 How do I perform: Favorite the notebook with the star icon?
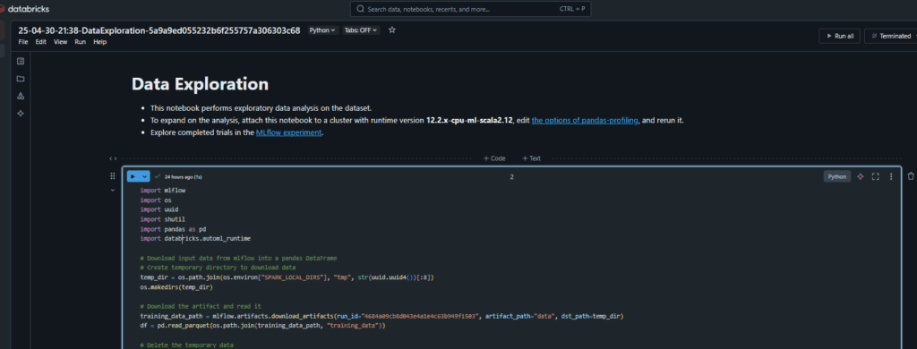(392, 30)
